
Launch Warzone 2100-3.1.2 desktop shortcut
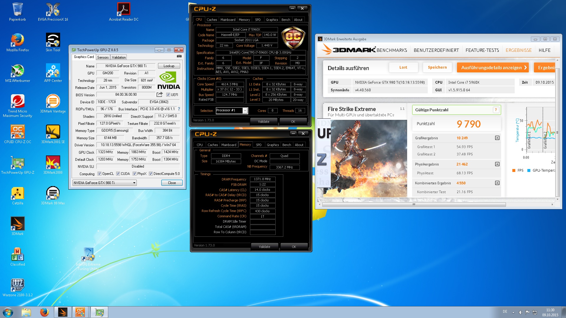point(18,287)
